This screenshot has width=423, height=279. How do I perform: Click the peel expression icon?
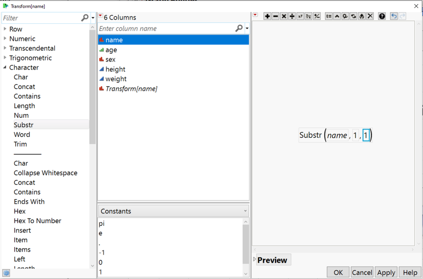click(x=362, y=16)
